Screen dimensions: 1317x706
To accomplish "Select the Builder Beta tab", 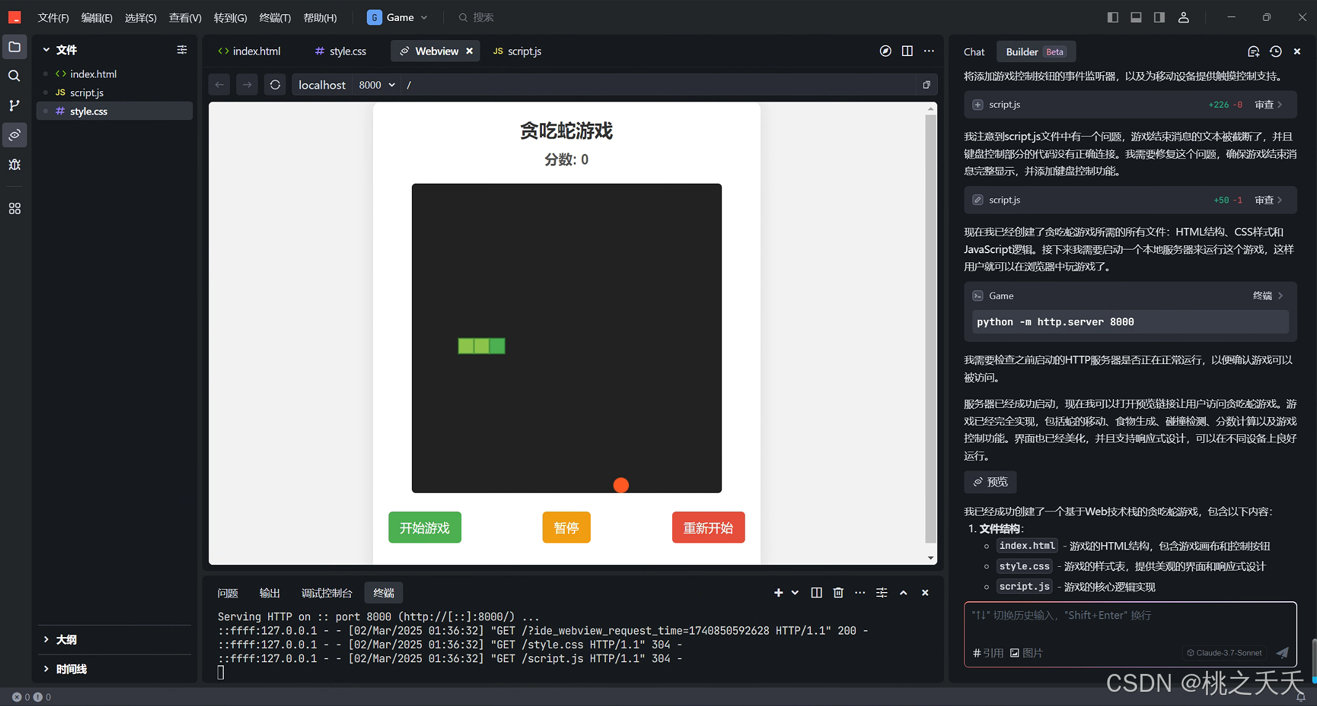I will (x=1036, y=52).
